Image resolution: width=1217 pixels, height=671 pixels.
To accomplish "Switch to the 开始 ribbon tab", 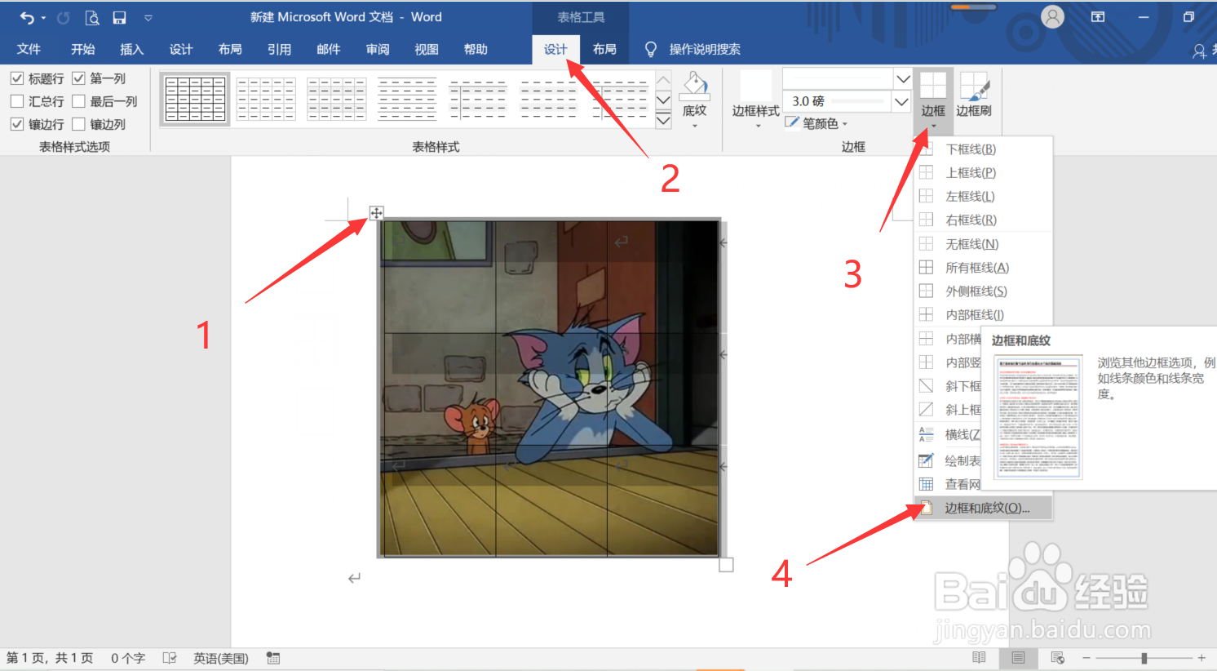I will coord(82,49).
